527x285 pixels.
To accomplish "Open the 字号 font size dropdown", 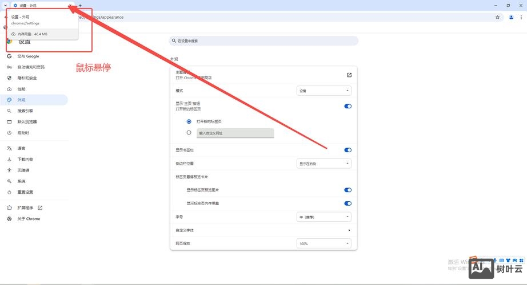I will coord(324,217).
